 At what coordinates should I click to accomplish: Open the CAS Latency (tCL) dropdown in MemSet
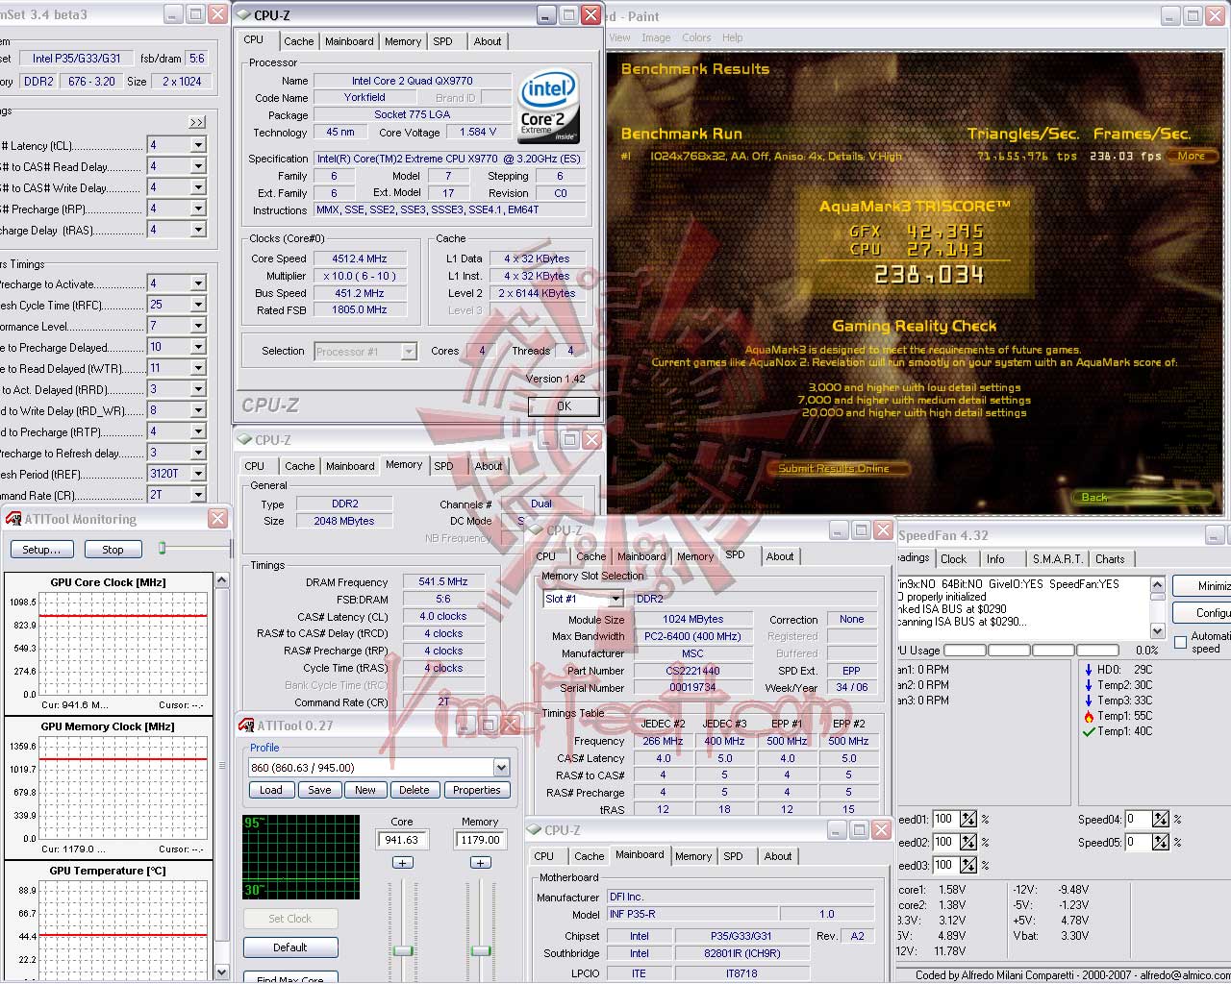coord(198,145)
